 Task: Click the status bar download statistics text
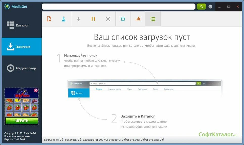[104, 140]
